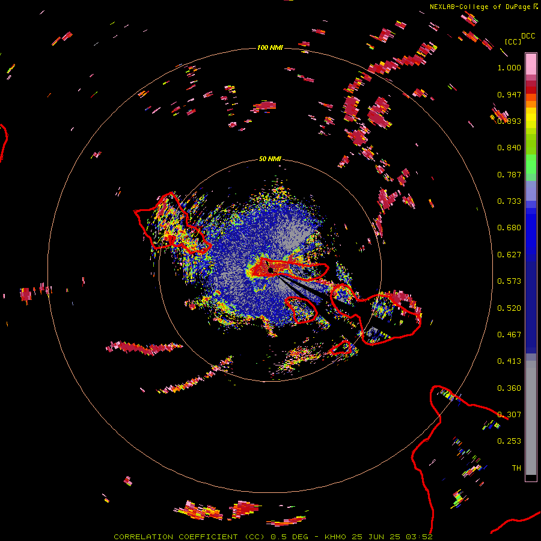Click the 0.733 scale value
541x541 pixels.
(x=509, y=201)
